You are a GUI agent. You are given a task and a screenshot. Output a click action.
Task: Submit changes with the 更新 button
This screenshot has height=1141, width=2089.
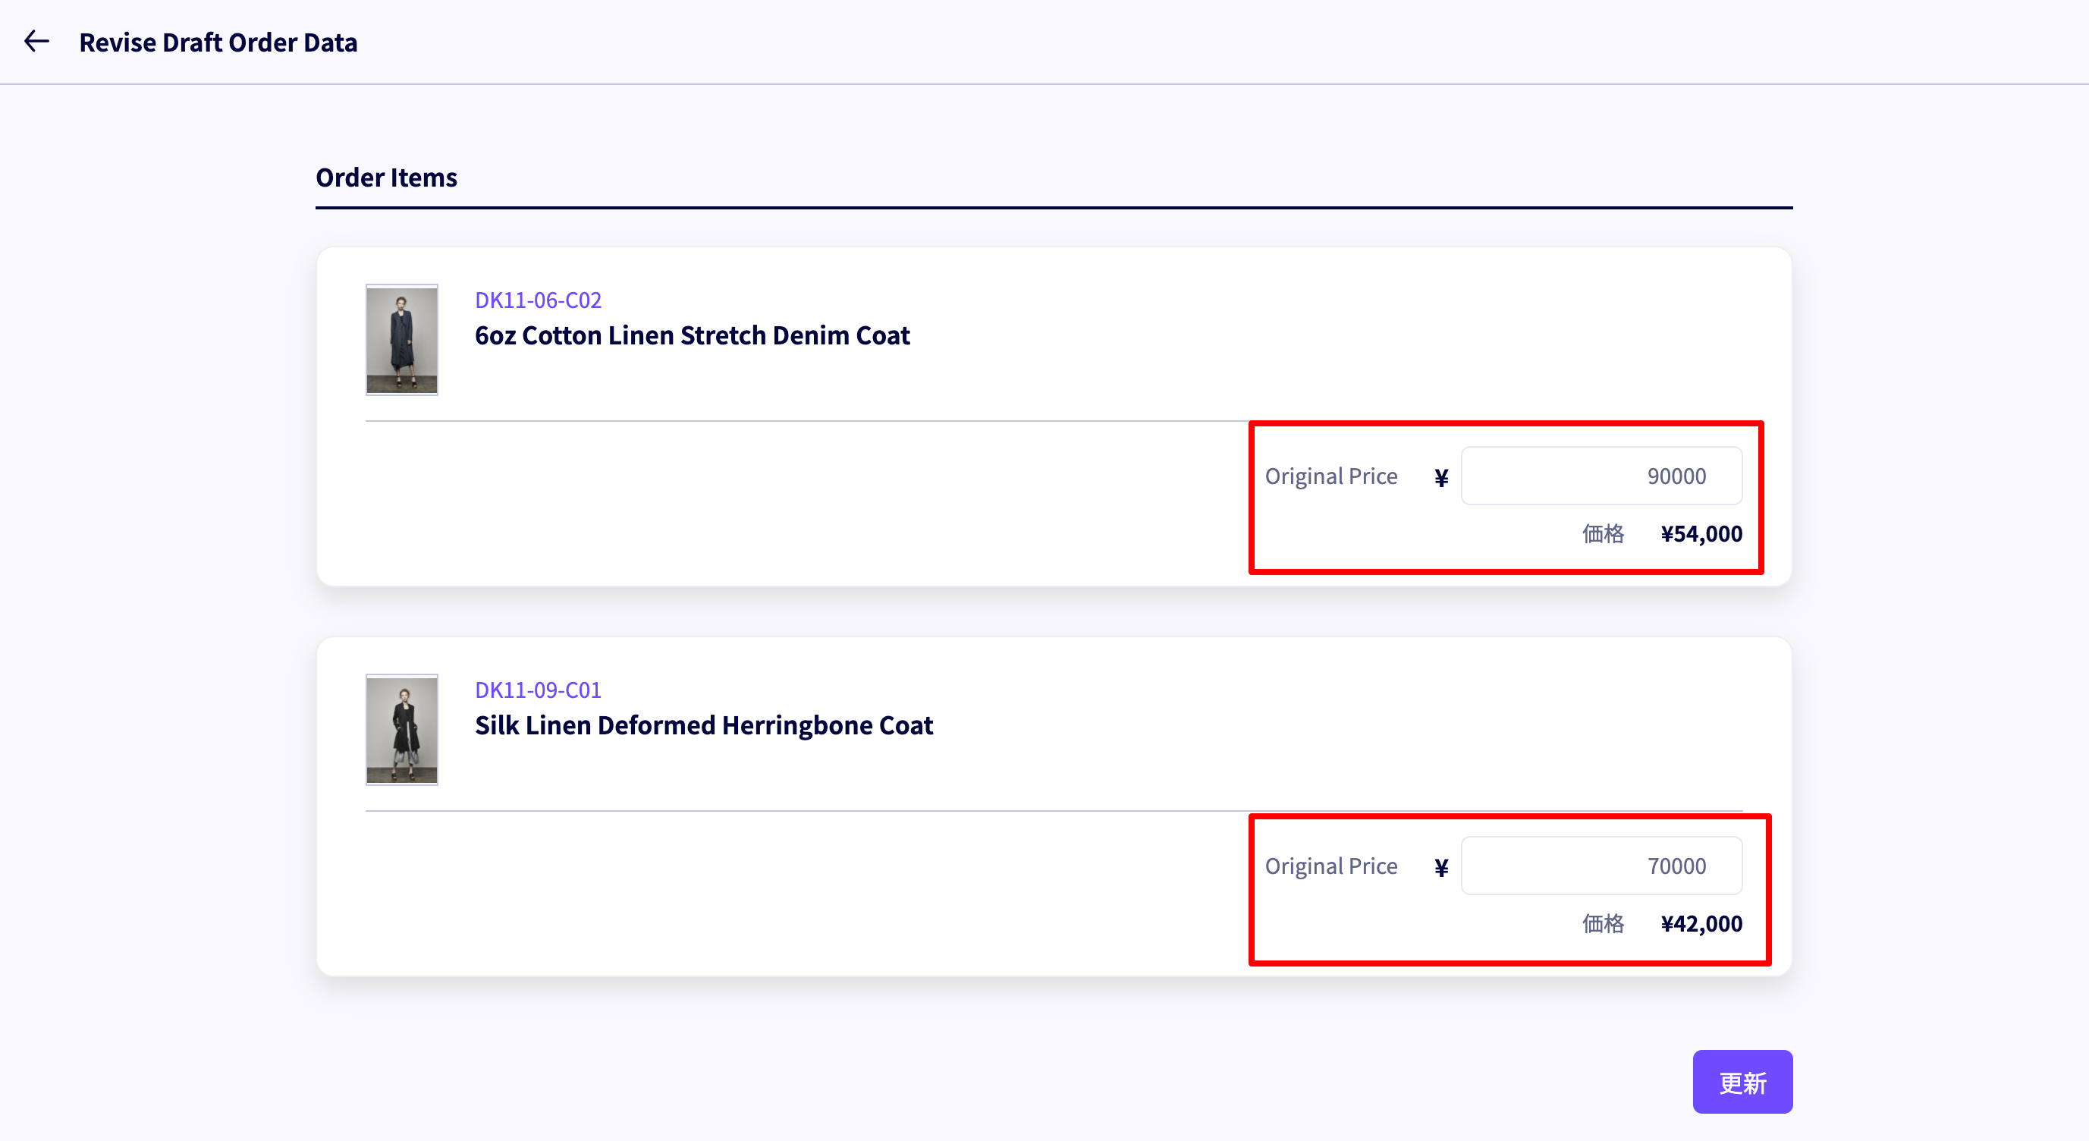[x=1742, y=1082]
